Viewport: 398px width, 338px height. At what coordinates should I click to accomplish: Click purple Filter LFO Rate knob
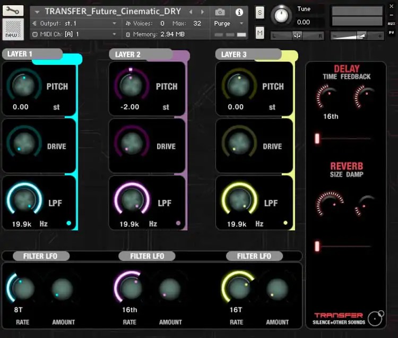(131, 289)
